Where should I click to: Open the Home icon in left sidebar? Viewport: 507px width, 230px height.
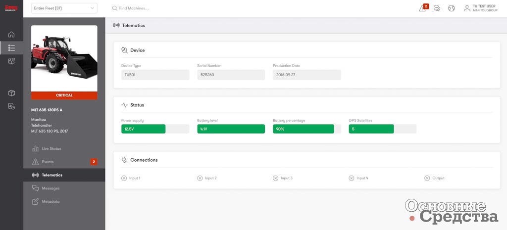pos(11,34)
